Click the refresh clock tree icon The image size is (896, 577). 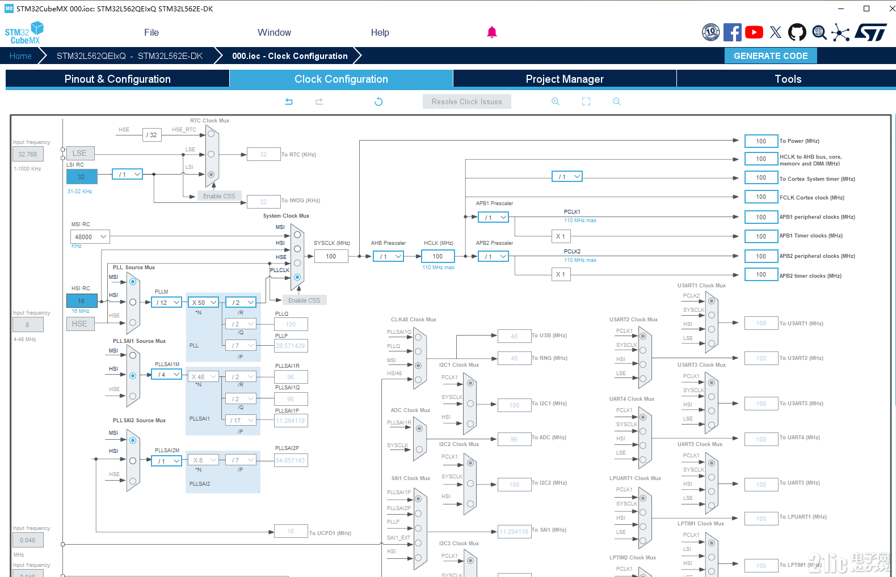[378, 101]
